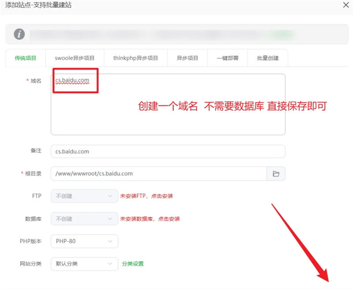Open the PHP版本 dropdown showing PHP-80

84,241
